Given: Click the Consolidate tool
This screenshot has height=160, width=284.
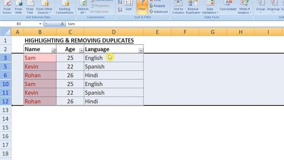Looking at the screenshot, I should [228, 6].
